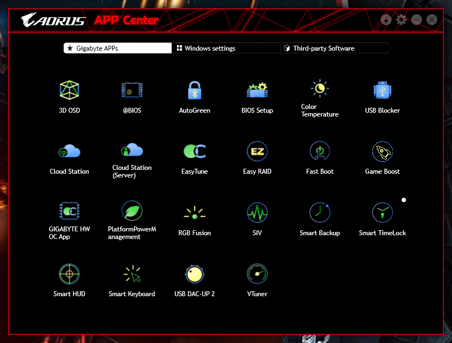Switch to Windows settings tab
The height and width of the screenshot is (343, 452).
click(x=225, y=48)
